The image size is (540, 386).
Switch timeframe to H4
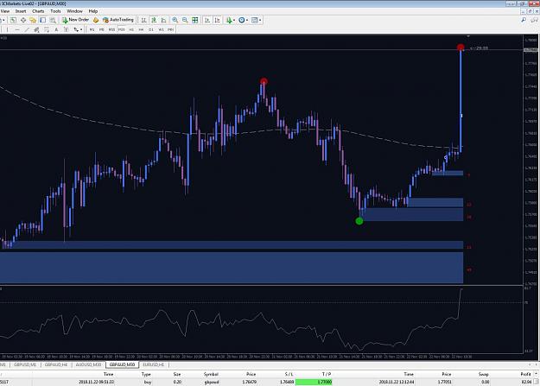coord(141,30)
